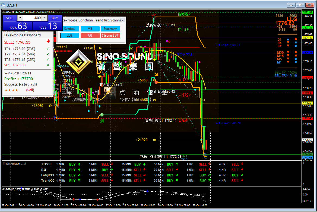Click the 'Success Rate: 73%' dashboard line

point(21,84)
